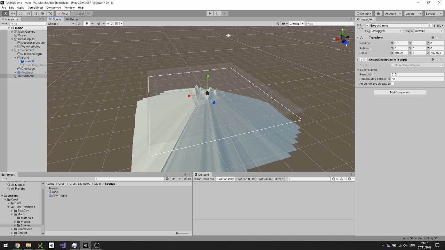Click Clear on Build in Console
Image resolution: width=445 pixels, height=250 pixels.
(x=245, y=179)
